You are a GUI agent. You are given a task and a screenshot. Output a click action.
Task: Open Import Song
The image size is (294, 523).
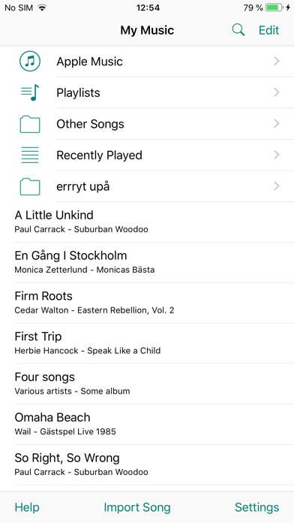pyautogui.click(x=137, y=507)
